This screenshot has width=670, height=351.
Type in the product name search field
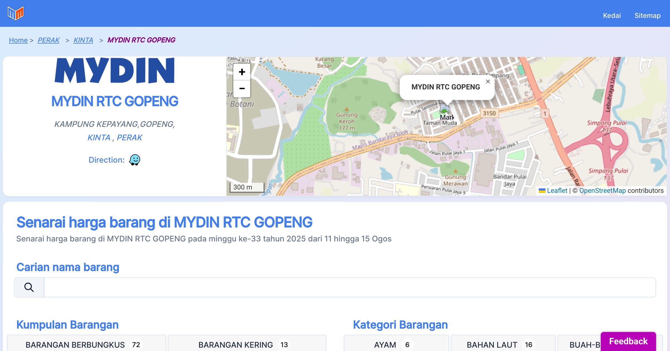350,287
